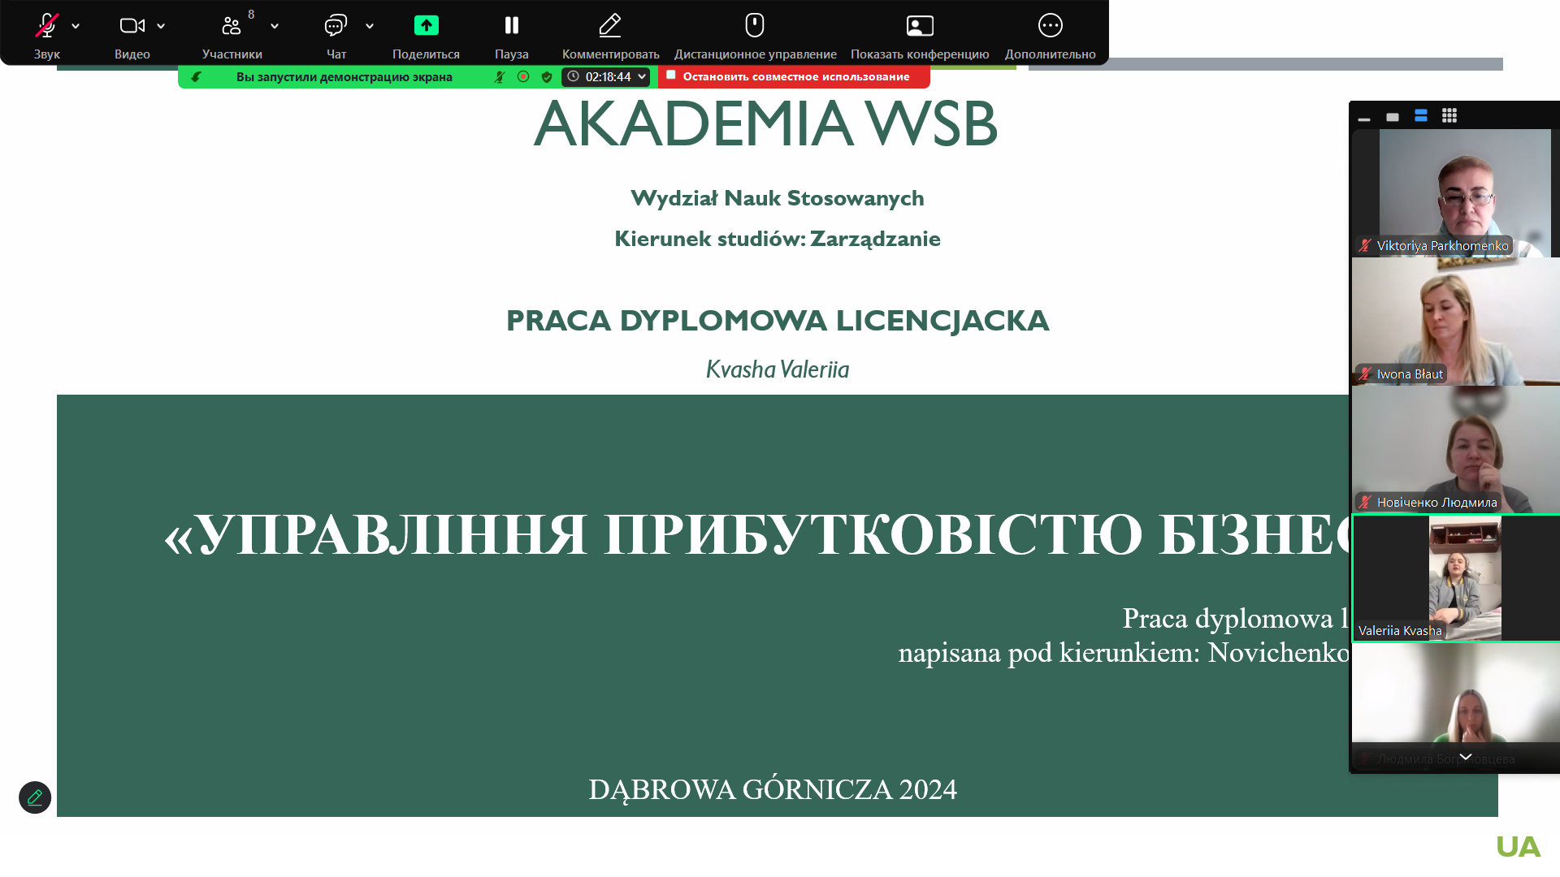
Task: Click Показать конференцию icon
Action: click(x=920, y=26)
